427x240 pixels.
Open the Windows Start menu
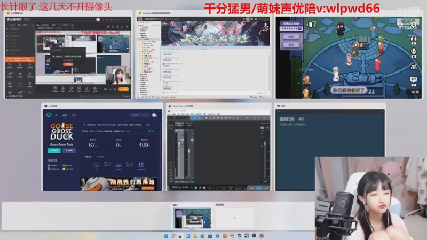pos(166,236)
